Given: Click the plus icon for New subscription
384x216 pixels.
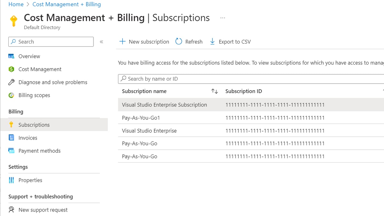Looking at the screenshot, I should pos(122,42).
